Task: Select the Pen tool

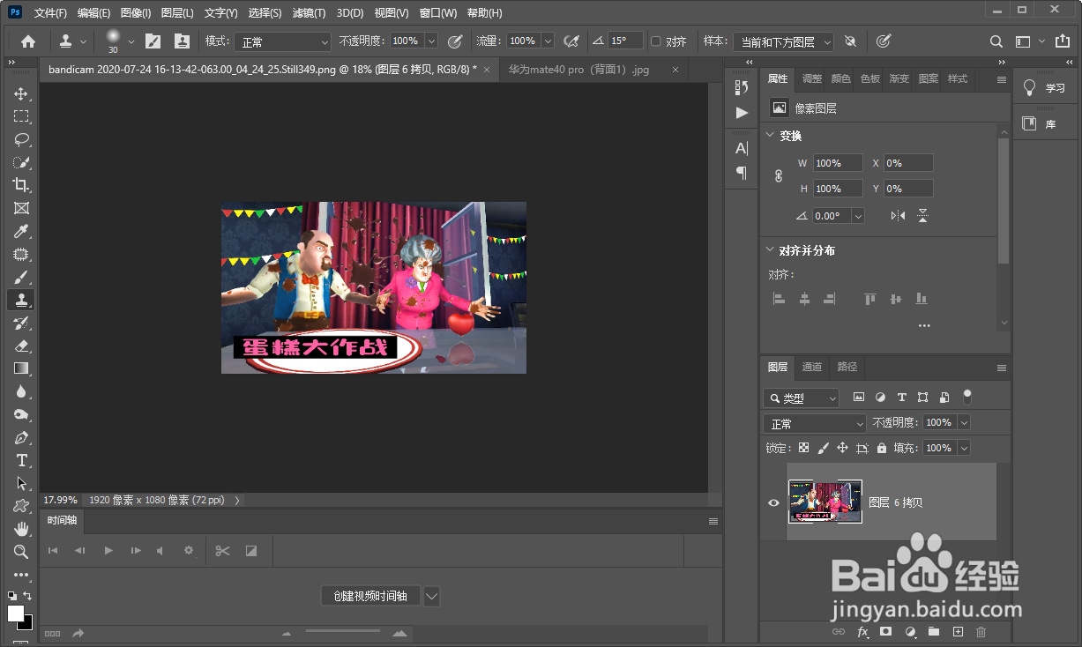Action: click(21, 437)
